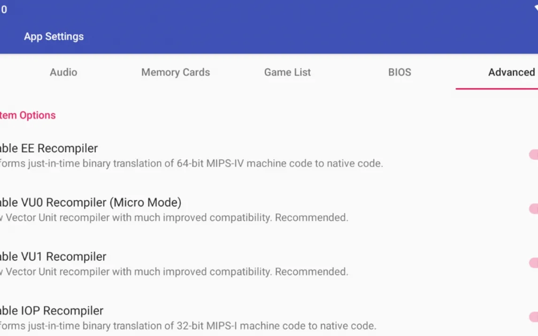The height and width of the screenshot is (336, 538).
Task: Select the Advanced tab
Action: click(x=511, y=72)
